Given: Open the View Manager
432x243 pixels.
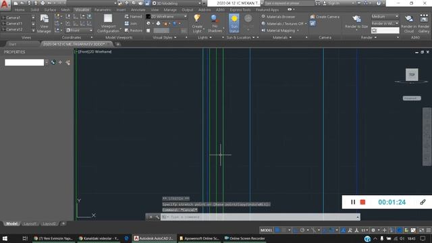Looking at the screenshot, I should tap(44, 24).
